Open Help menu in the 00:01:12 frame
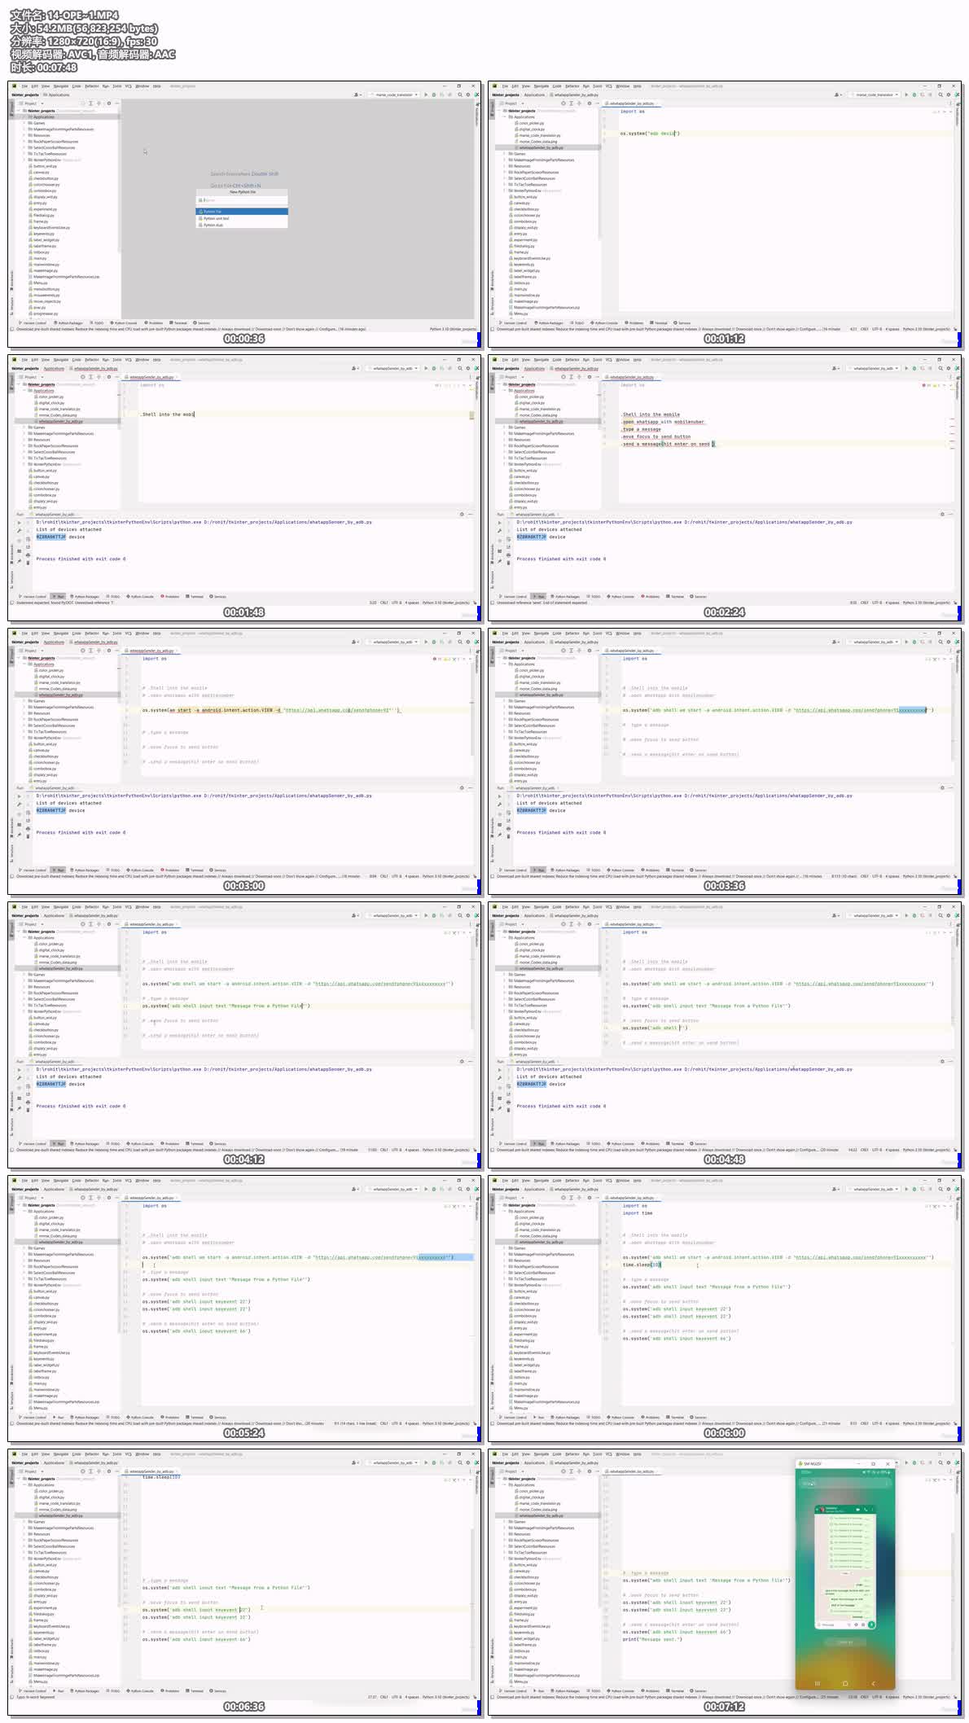The height and width of the screenshot is (1723, 969). 638,85
